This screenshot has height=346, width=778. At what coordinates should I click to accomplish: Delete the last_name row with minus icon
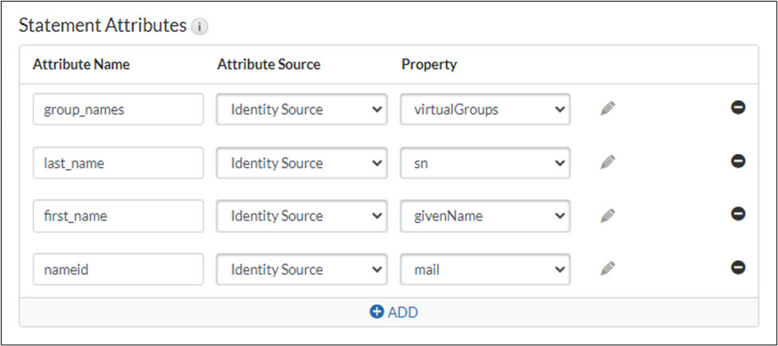(x=737, y=162)
